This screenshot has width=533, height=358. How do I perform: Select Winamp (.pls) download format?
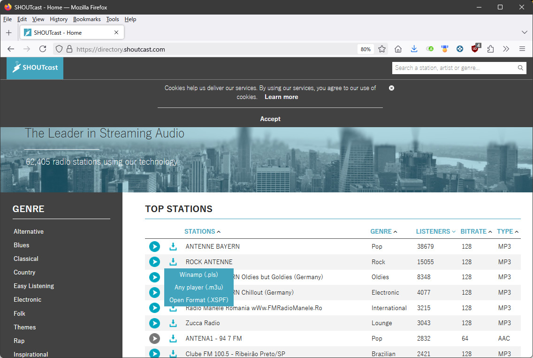pyautogui.click(x=198, y=274)
